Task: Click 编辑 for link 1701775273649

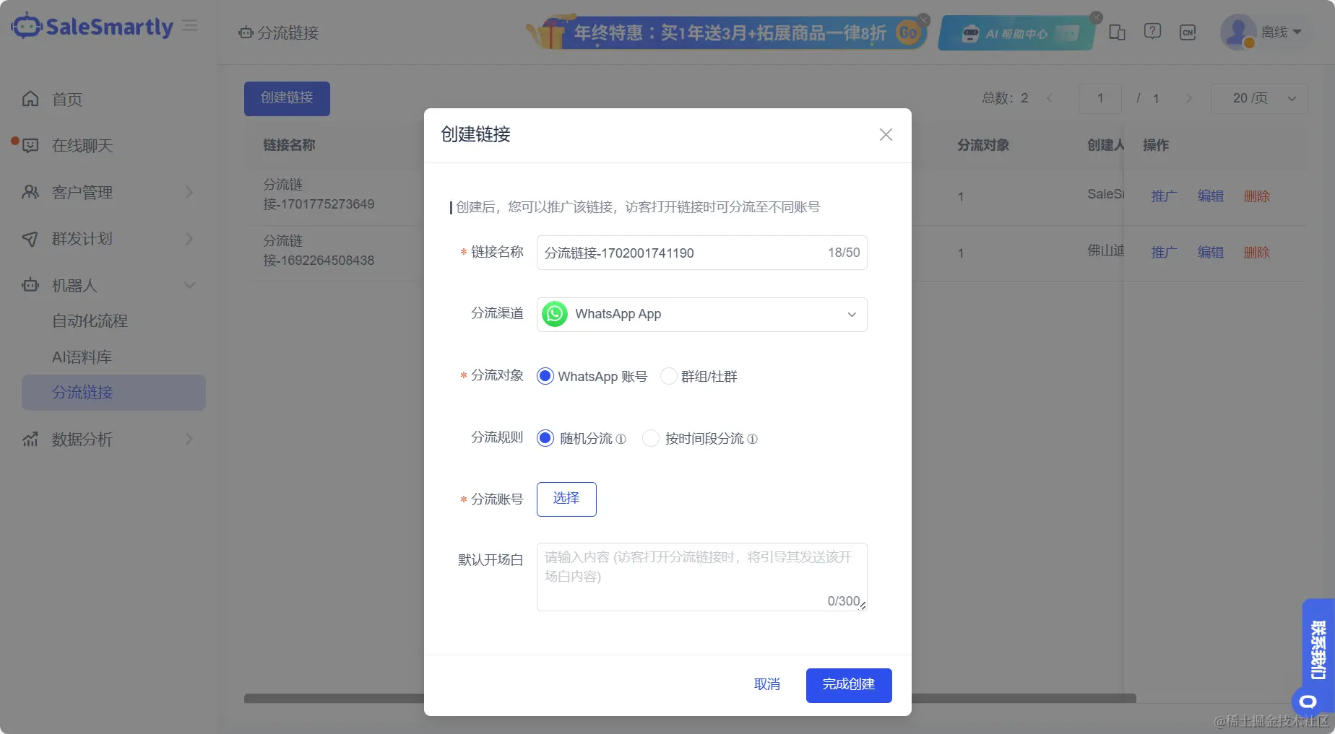Action: [x=1210, y=196]
